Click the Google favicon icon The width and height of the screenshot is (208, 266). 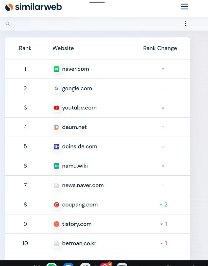point(57,88)
